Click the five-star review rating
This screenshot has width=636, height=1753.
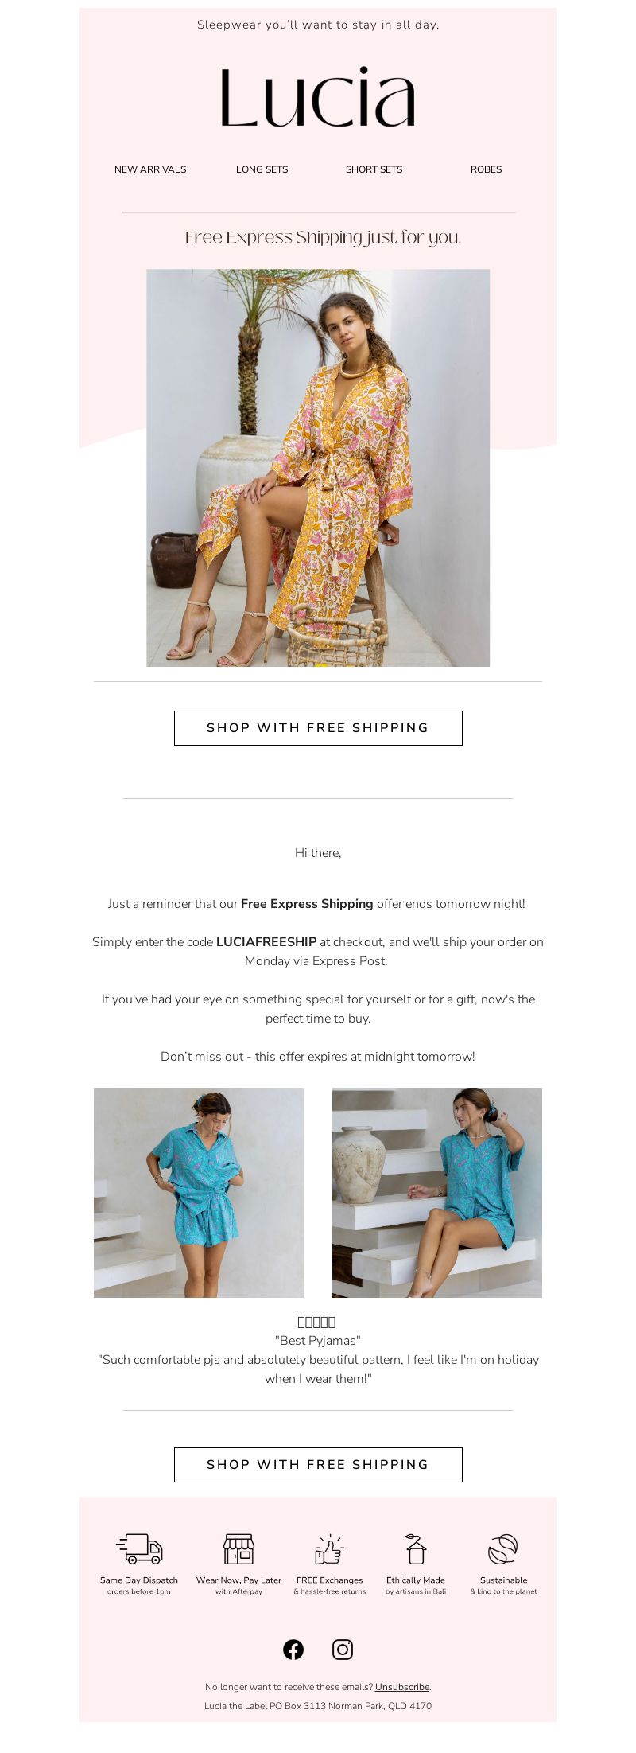(316, 1322)
